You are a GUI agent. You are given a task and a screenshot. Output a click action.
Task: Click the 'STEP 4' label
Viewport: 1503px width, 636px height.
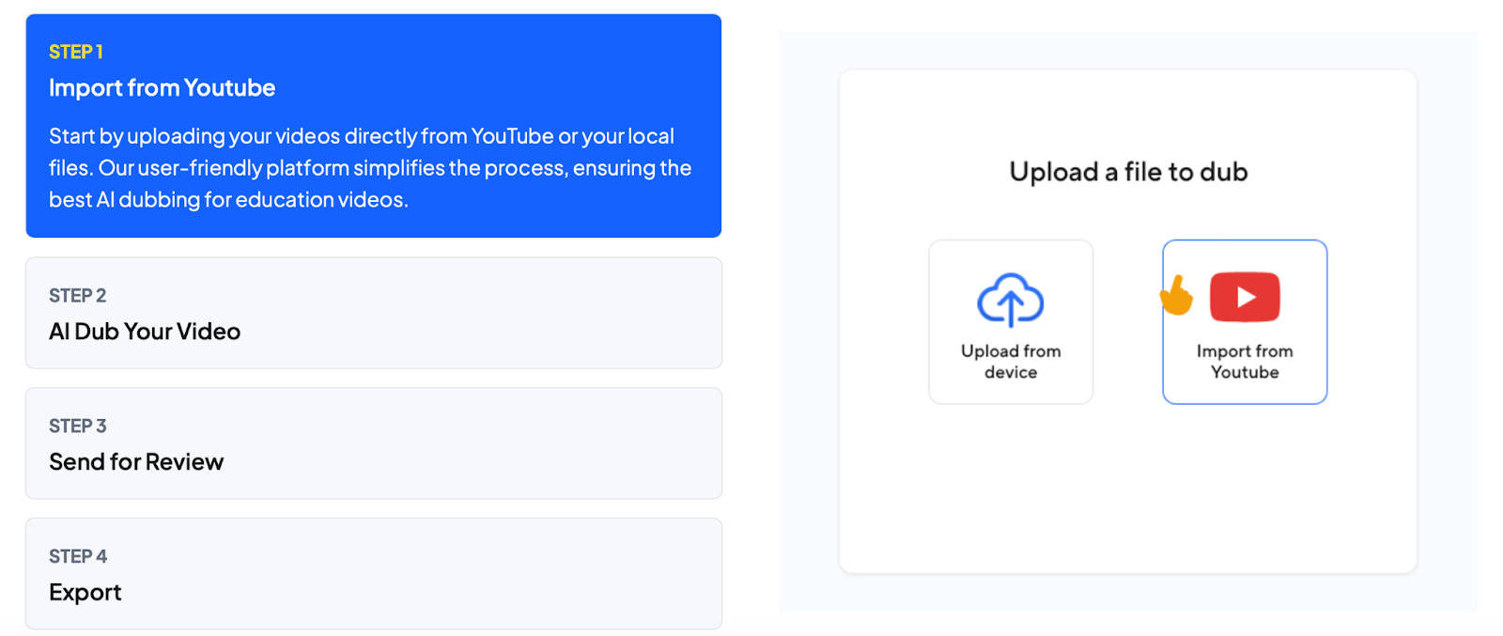coord(78,557)
